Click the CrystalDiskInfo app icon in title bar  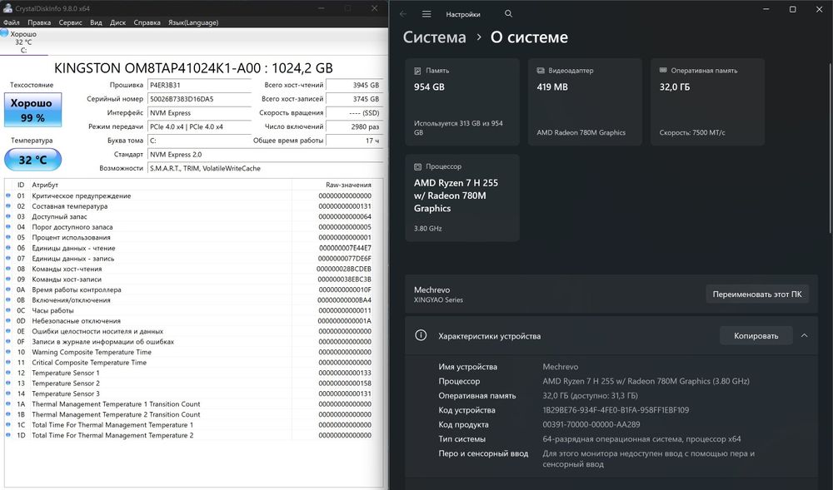click(7, 8)
